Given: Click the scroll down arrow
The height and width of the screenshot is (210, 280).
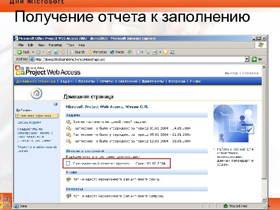Looking at the screenshot, I should [x=264, y=200].
